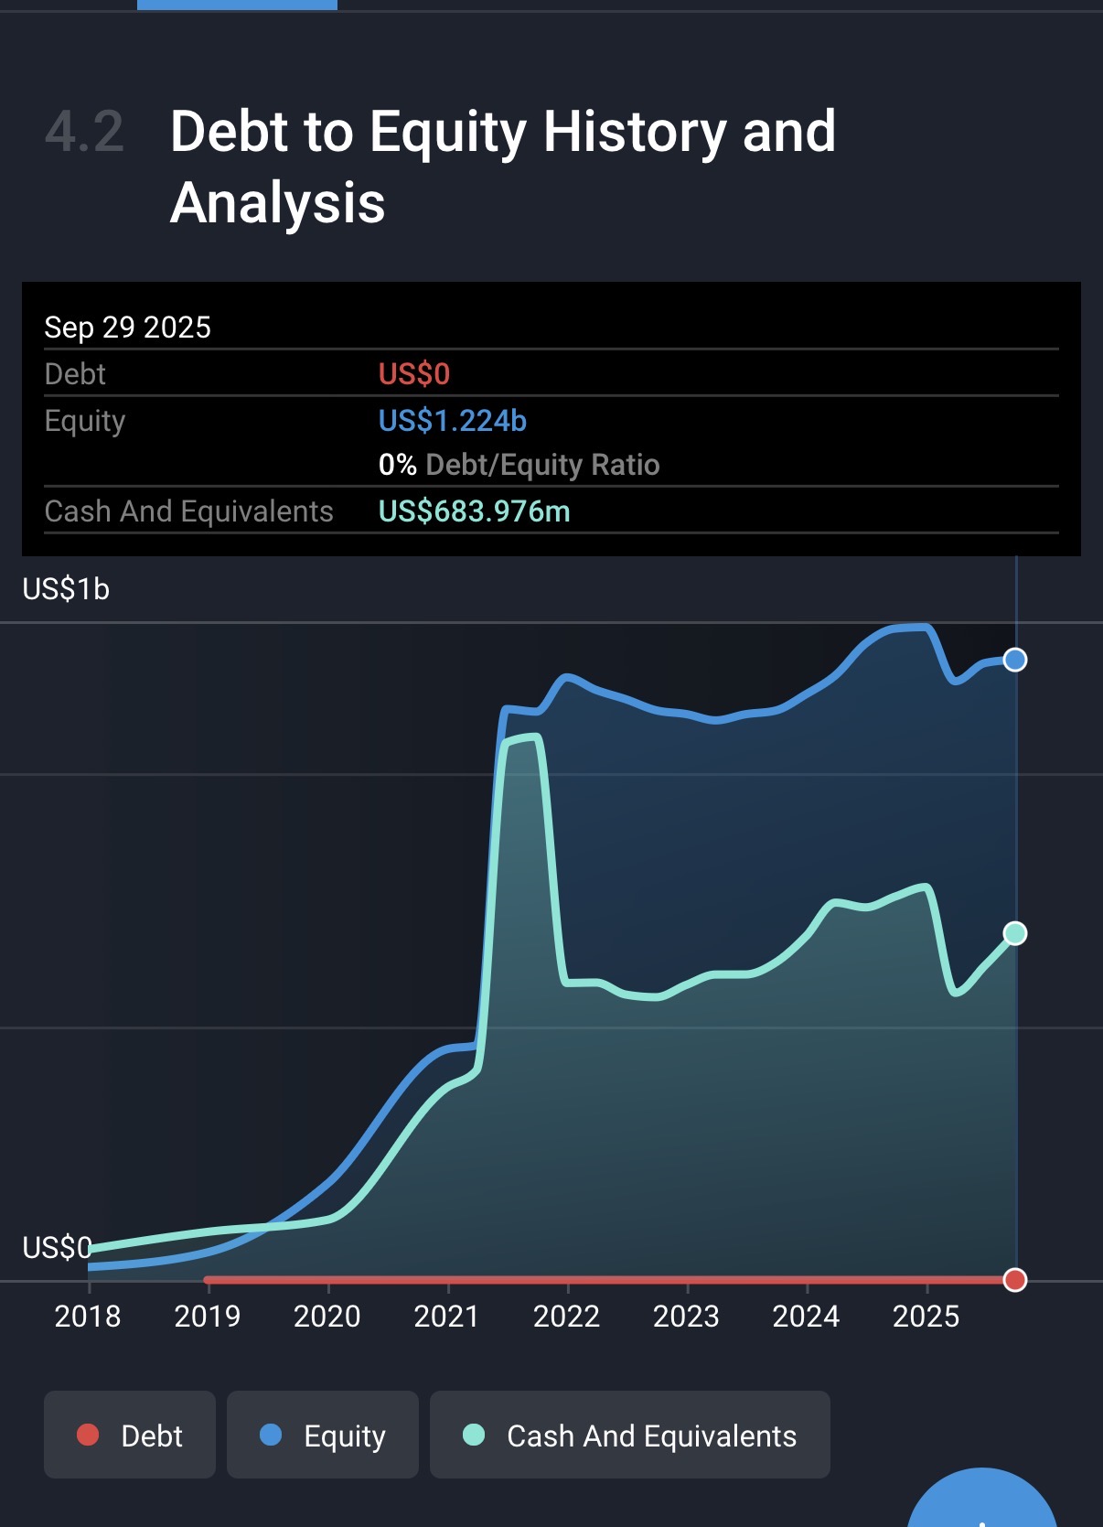Tap the active blue tab indicator
Screen dimensions: 1103x1527
pyautogui.click(x=237, y=5)
